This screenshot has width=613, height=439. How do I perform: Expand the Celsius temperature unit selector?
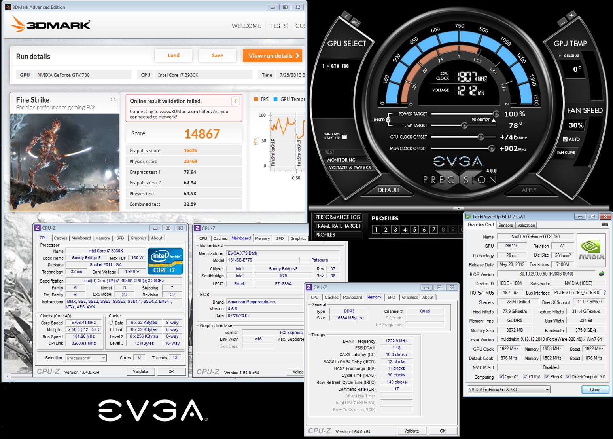pyautogui.click(x=560, y=55)
